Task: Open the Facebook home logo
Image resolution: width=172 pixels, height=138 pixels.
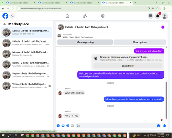Action: click(x=6, y=16)
